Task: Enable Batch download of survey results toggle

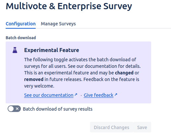Action: 14,109
